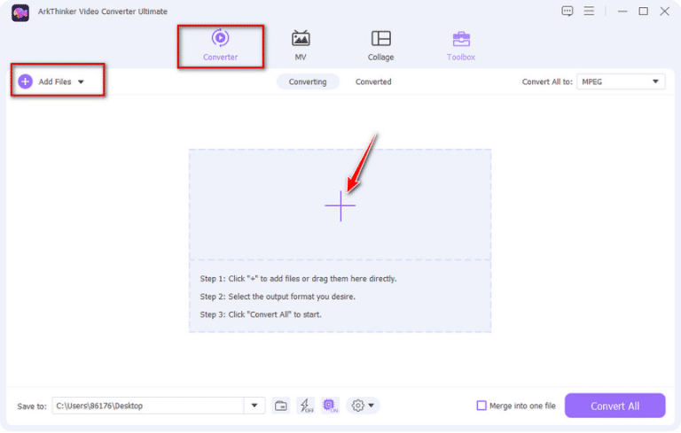The height and width of the screenshot is (433, 681).
Task: Select the Converting sub-tab
Action: coord(308,81)
